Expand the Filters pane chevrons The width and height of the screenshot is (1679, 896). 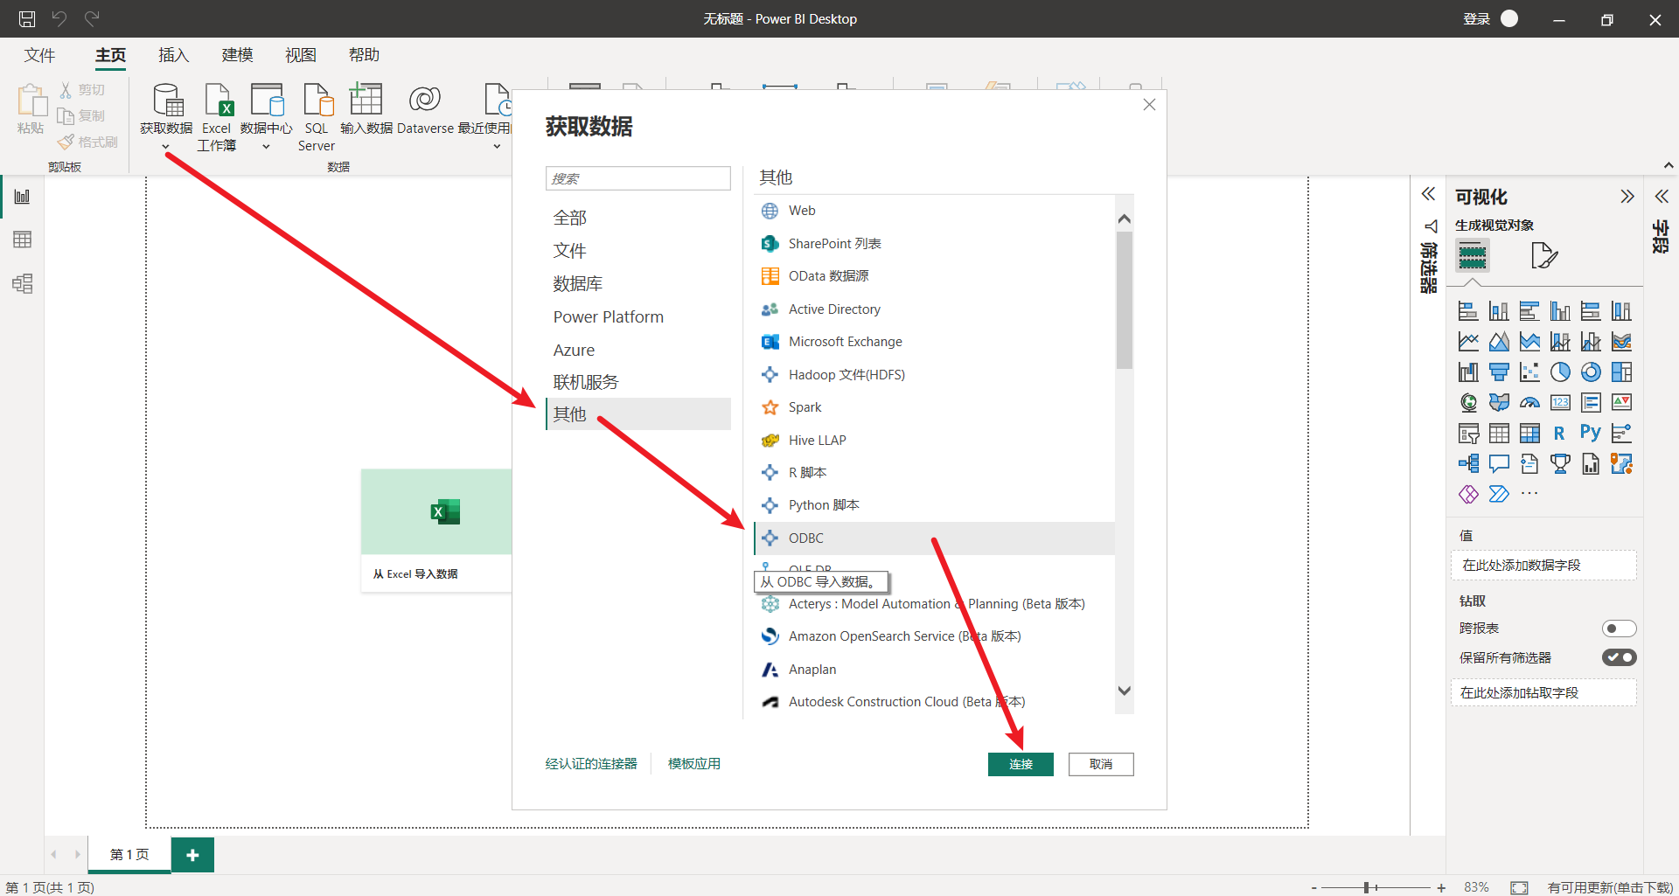1428,194
